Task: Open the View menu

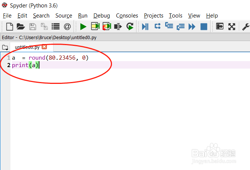Action: tap(194, 16)
